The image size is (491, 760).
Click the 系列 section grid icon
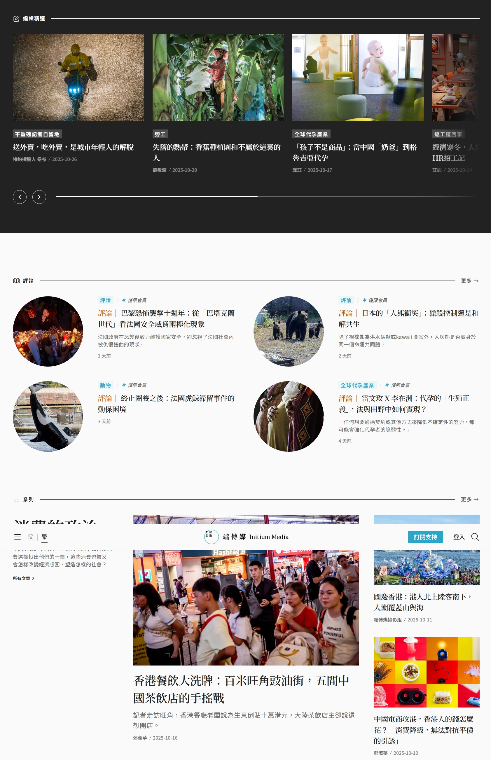[x=16, y=499]
